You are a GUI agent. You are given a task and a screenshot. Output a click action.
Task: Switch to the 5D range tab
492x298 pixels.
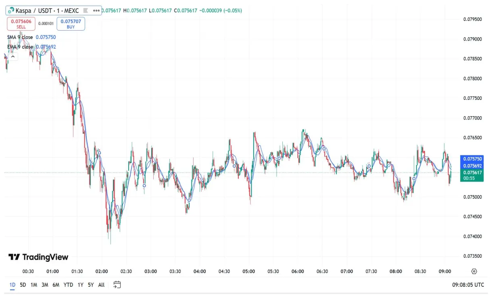tap(22, 285)
